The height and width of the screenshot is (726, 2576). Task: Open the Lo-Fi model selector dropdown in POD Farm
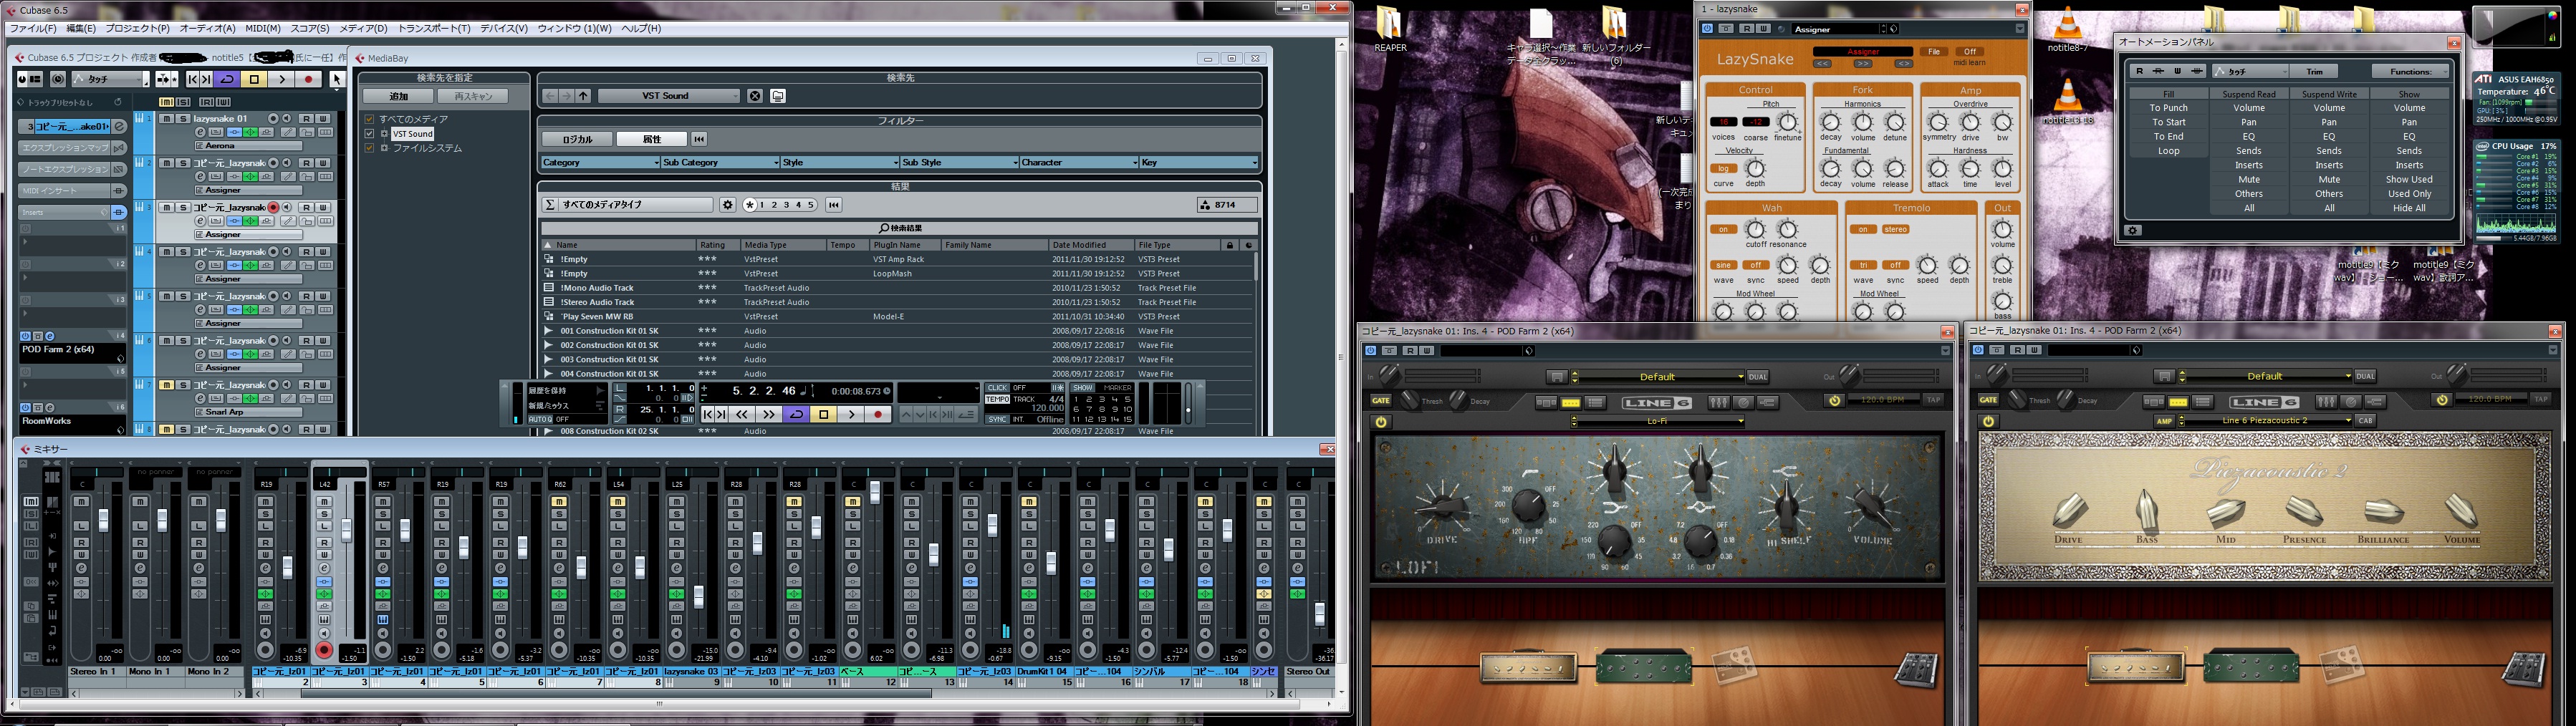1658,421
